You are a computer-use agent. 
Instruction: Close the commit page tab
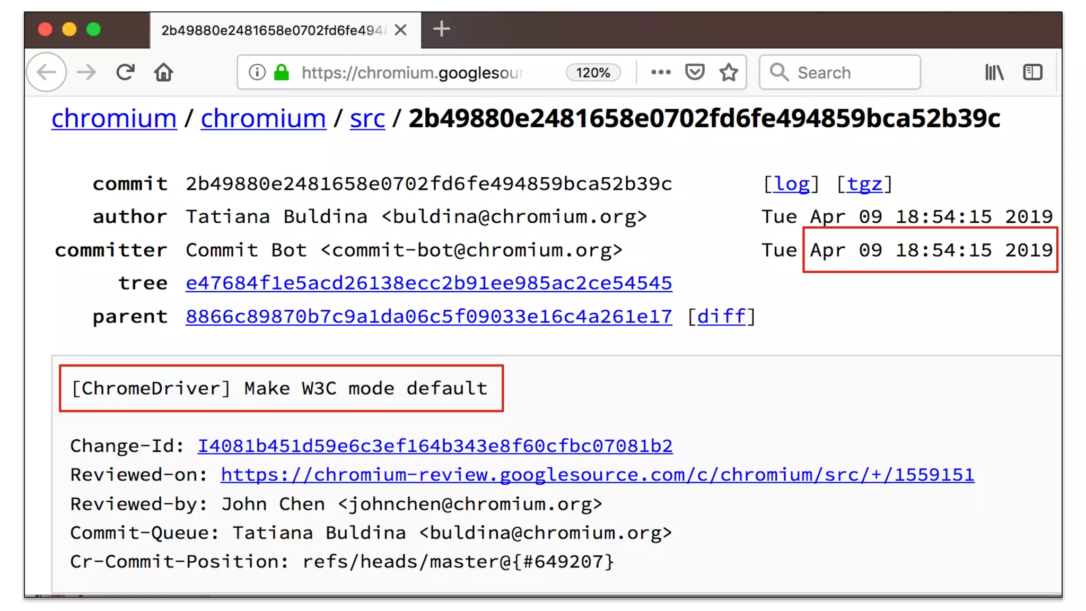pos(401,30)
